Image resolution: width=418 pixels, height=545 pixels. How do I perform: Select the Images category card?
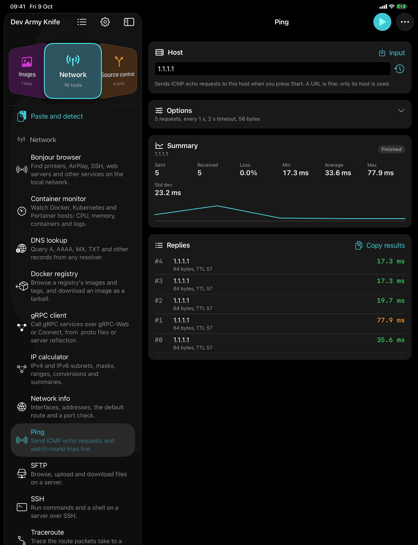[x=27, y=71]
